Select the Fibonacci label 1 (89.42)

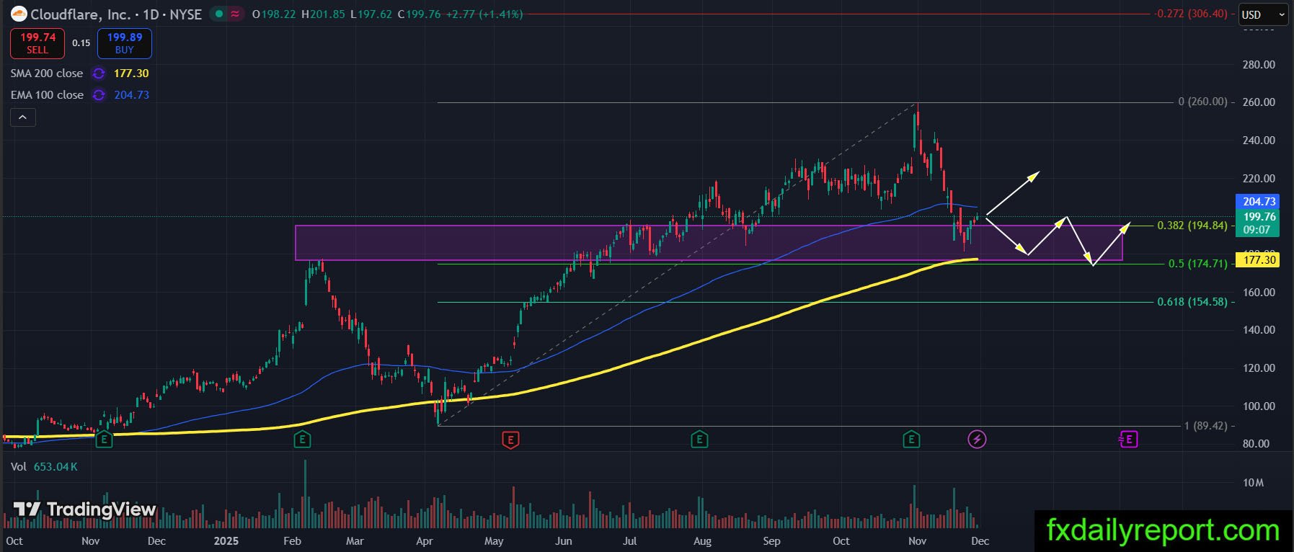pos(1205,426)
